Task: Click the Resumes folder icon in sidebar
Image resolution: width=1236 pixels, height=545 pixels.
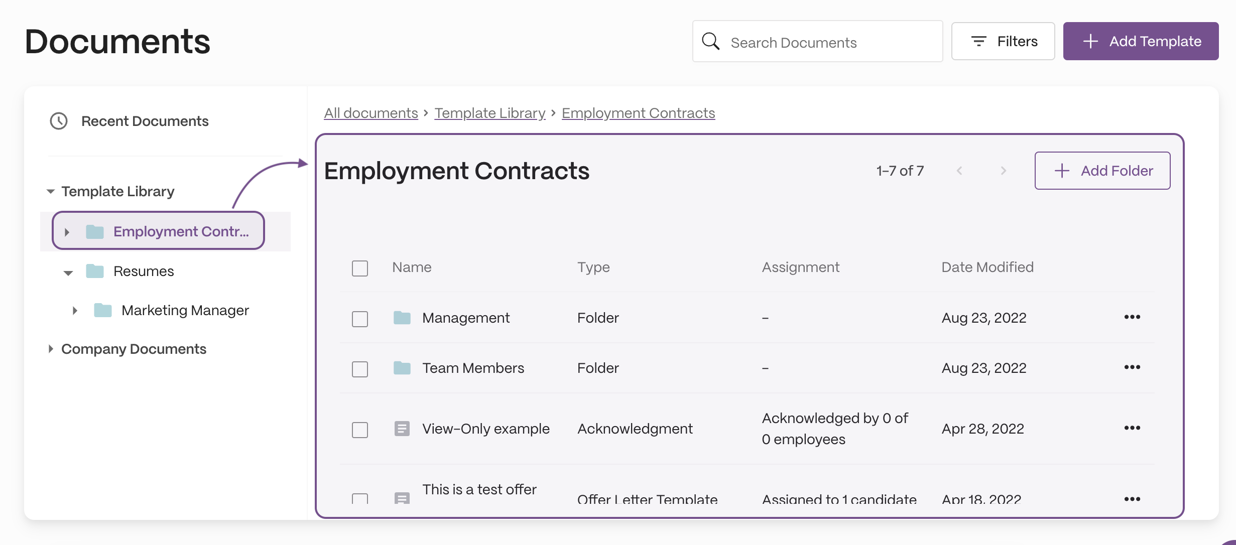Action: 94,271
